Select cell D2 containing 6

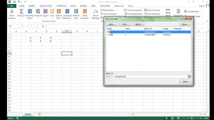pos(46,38)
